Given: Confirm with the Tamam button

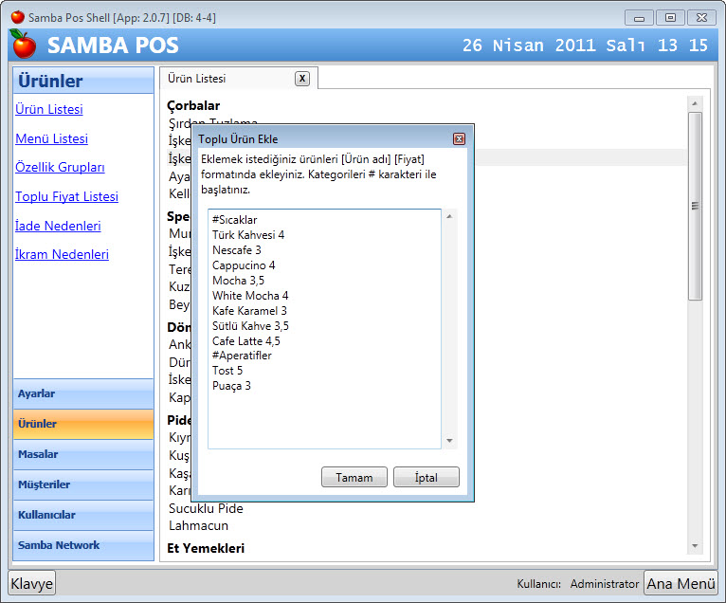Looking at the screenshot, I should tap(354, 477).
